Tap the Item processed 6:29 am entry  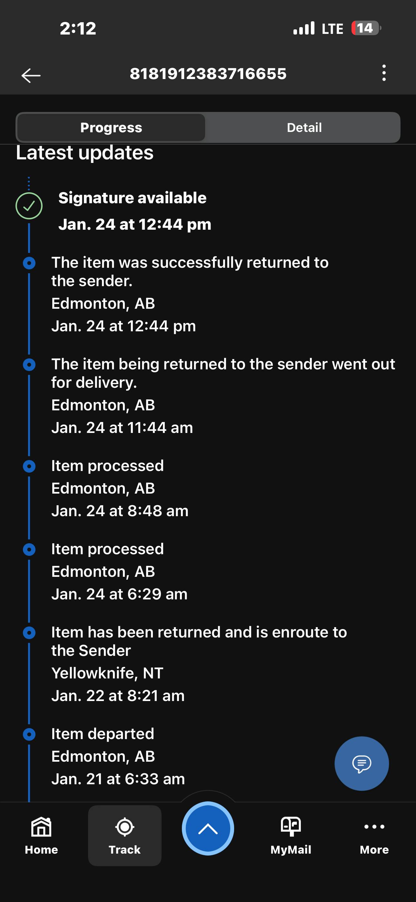tap(119, 571)
